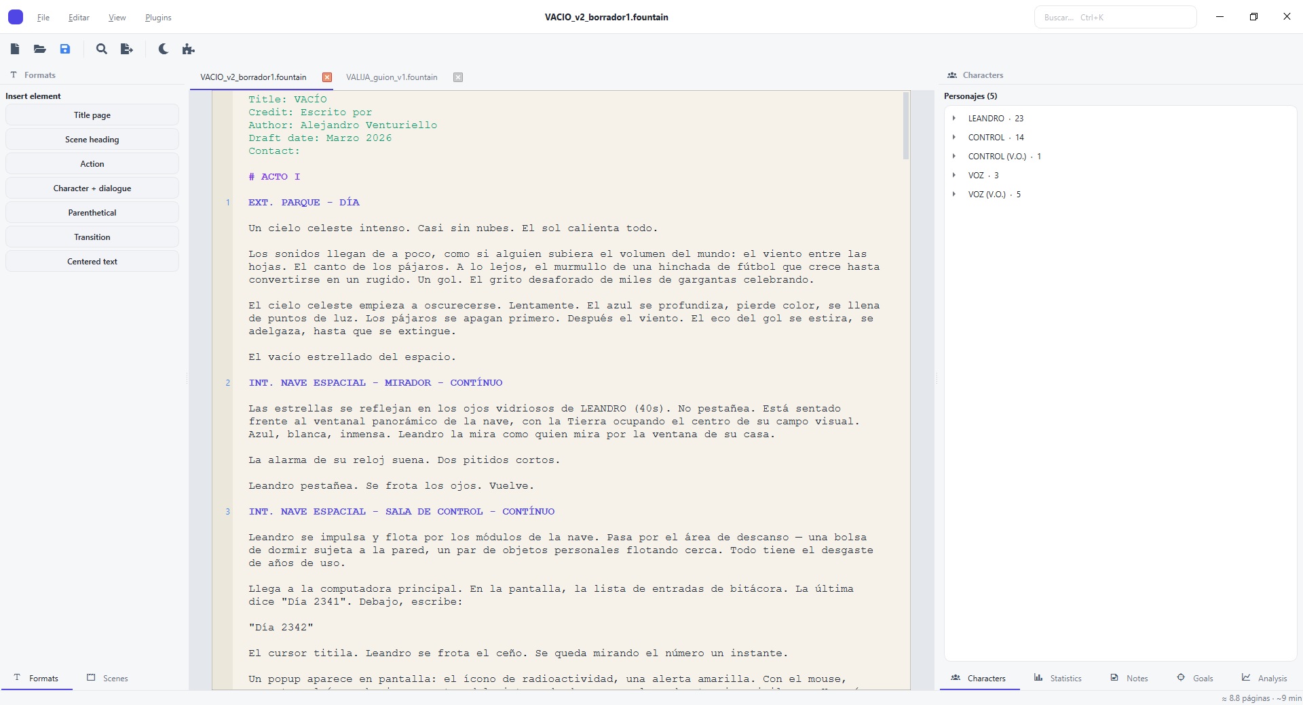Insert a Transition element
The width and height of the screenshot is (1303, 705).
tap(92, 237)
